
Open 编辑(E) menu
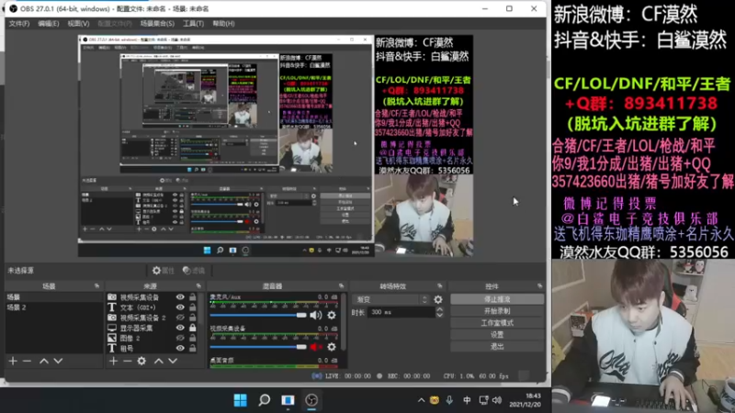49,24
